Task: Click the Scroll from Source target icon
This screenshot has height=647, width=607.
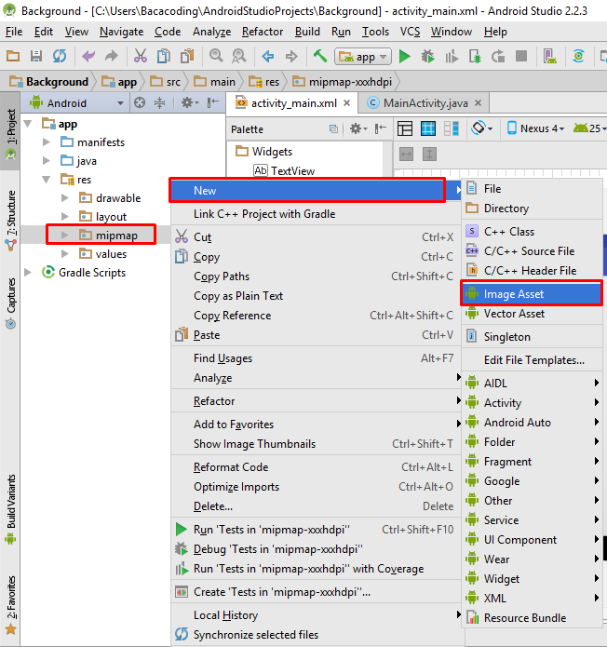Action: pos(140,102)
